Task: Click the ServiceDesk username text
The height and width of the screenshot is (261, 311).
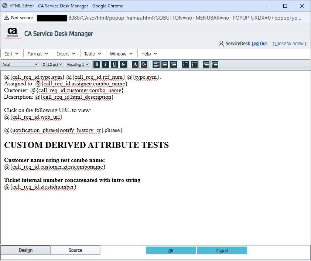Action: (x=238, y=44)
